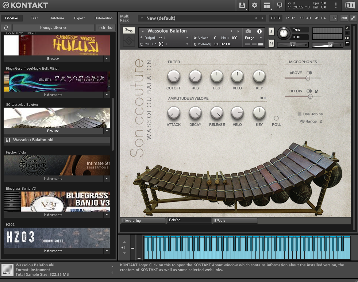
Task: Remove the Wassolou Balafon instrument with X
Action: (x=347, y=28)
